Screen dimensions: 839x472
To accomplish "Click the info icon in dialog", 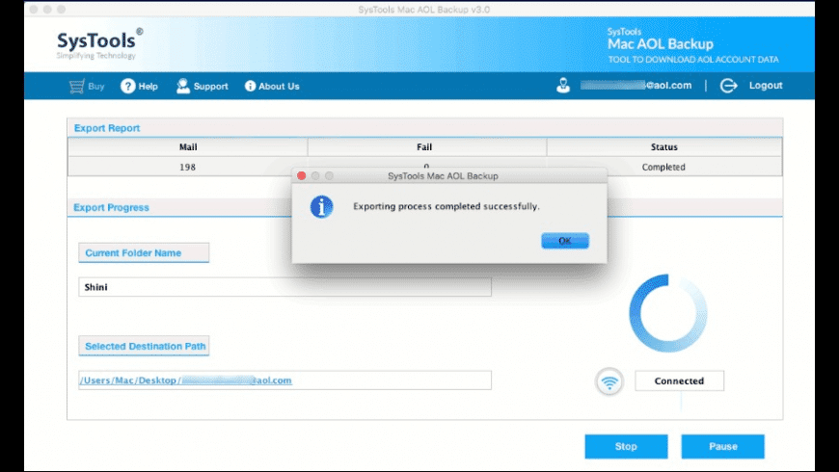I will pos(321,207).
